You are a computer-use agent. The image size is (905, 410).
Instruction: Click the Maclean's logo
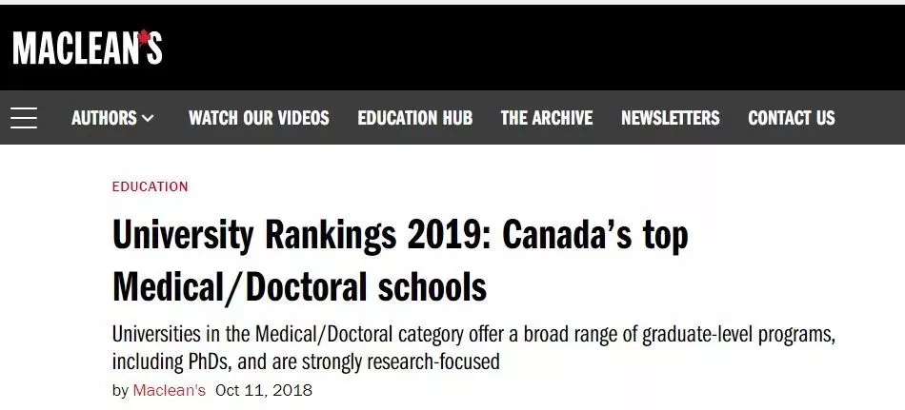click(87, 48)
